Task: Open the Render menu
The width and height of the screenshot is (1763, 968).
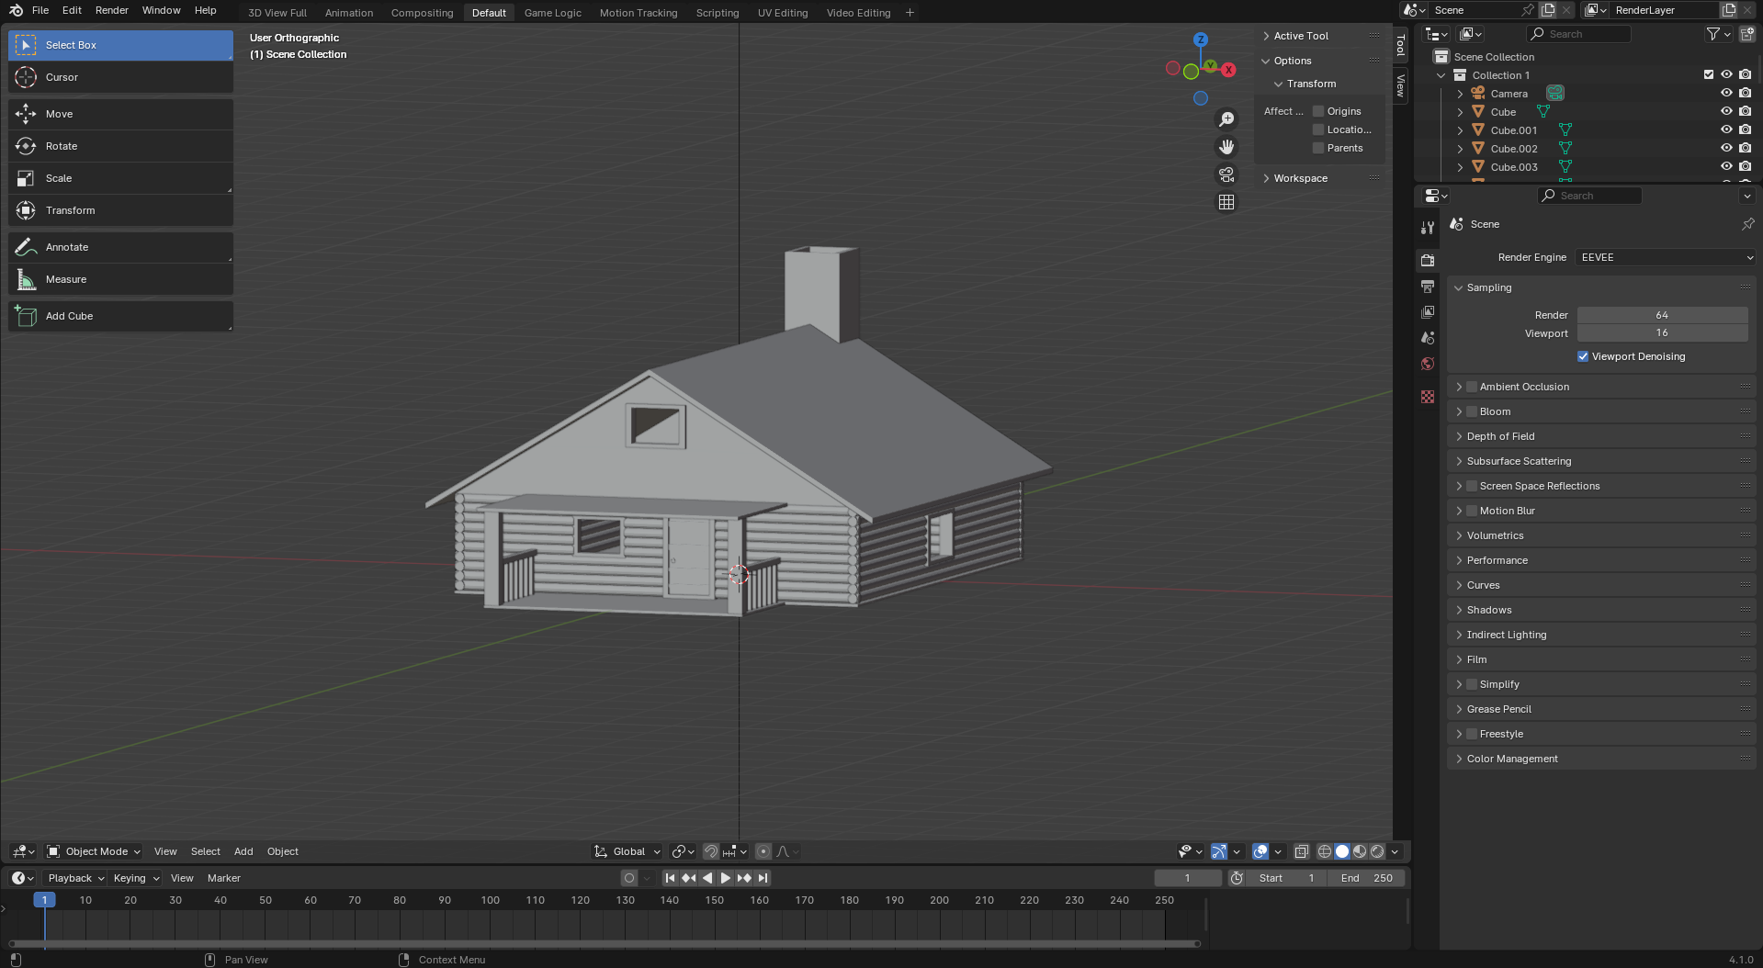Action: (x=111, y=10)
